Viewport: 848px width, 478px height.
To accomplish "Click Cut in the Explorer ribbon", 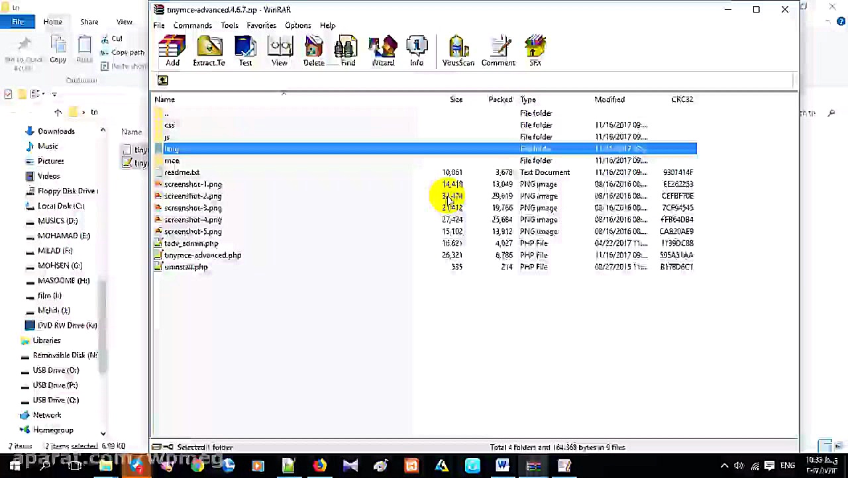I will click(112, 39).
